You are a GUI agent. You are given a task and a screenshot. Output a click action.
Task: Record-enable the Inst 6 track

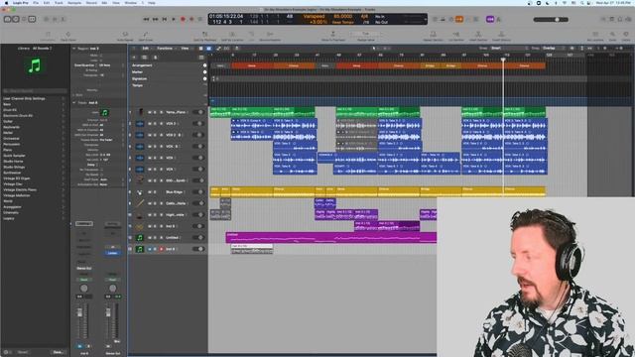pyautogui.click(x=161, y=249)
